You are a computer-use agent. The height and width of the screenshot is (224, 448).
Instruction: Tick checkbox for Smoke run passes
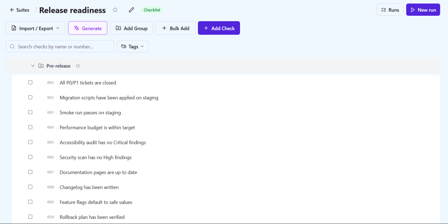coord(30,112)
